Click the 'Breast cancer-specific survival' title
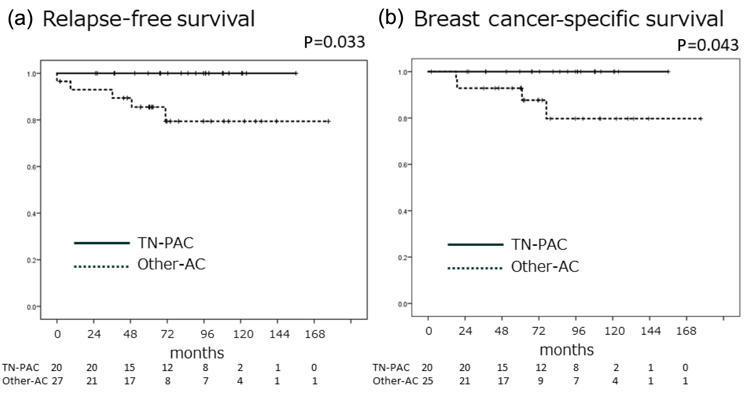The height and width of the screenshot is (398, 746). click(569, 19)
